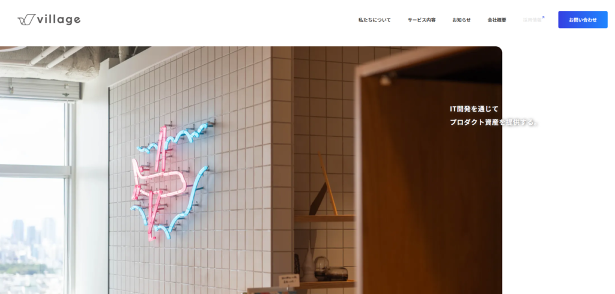Click the village bird logo icon

coord(26,20)
